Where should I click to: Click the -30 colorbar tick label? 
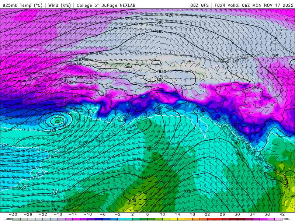(x=13, y=214)
